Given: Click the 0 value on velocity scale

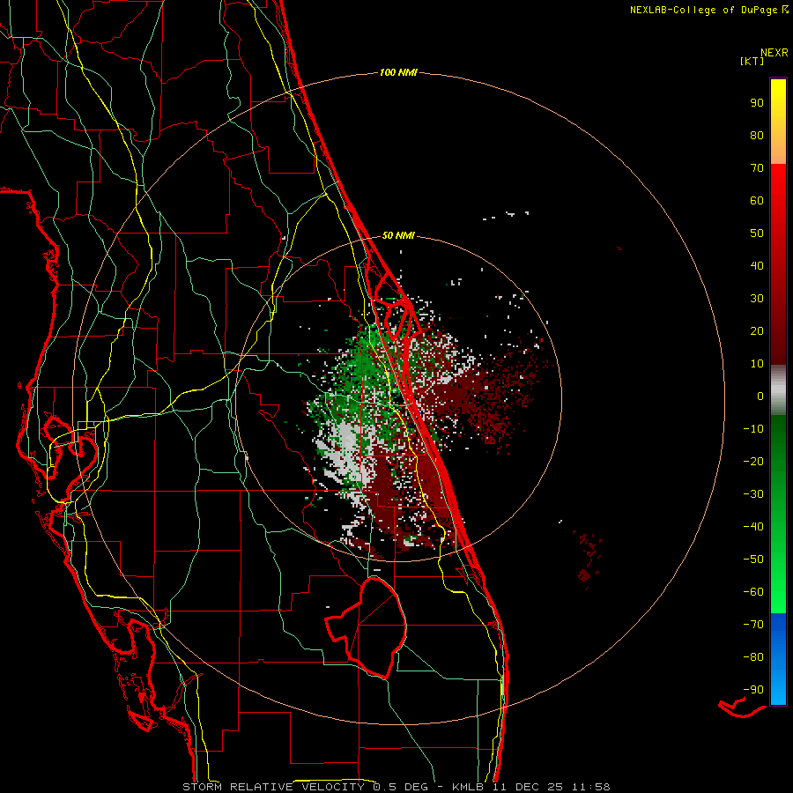Looking at the screenshot, I should [760, 396].
